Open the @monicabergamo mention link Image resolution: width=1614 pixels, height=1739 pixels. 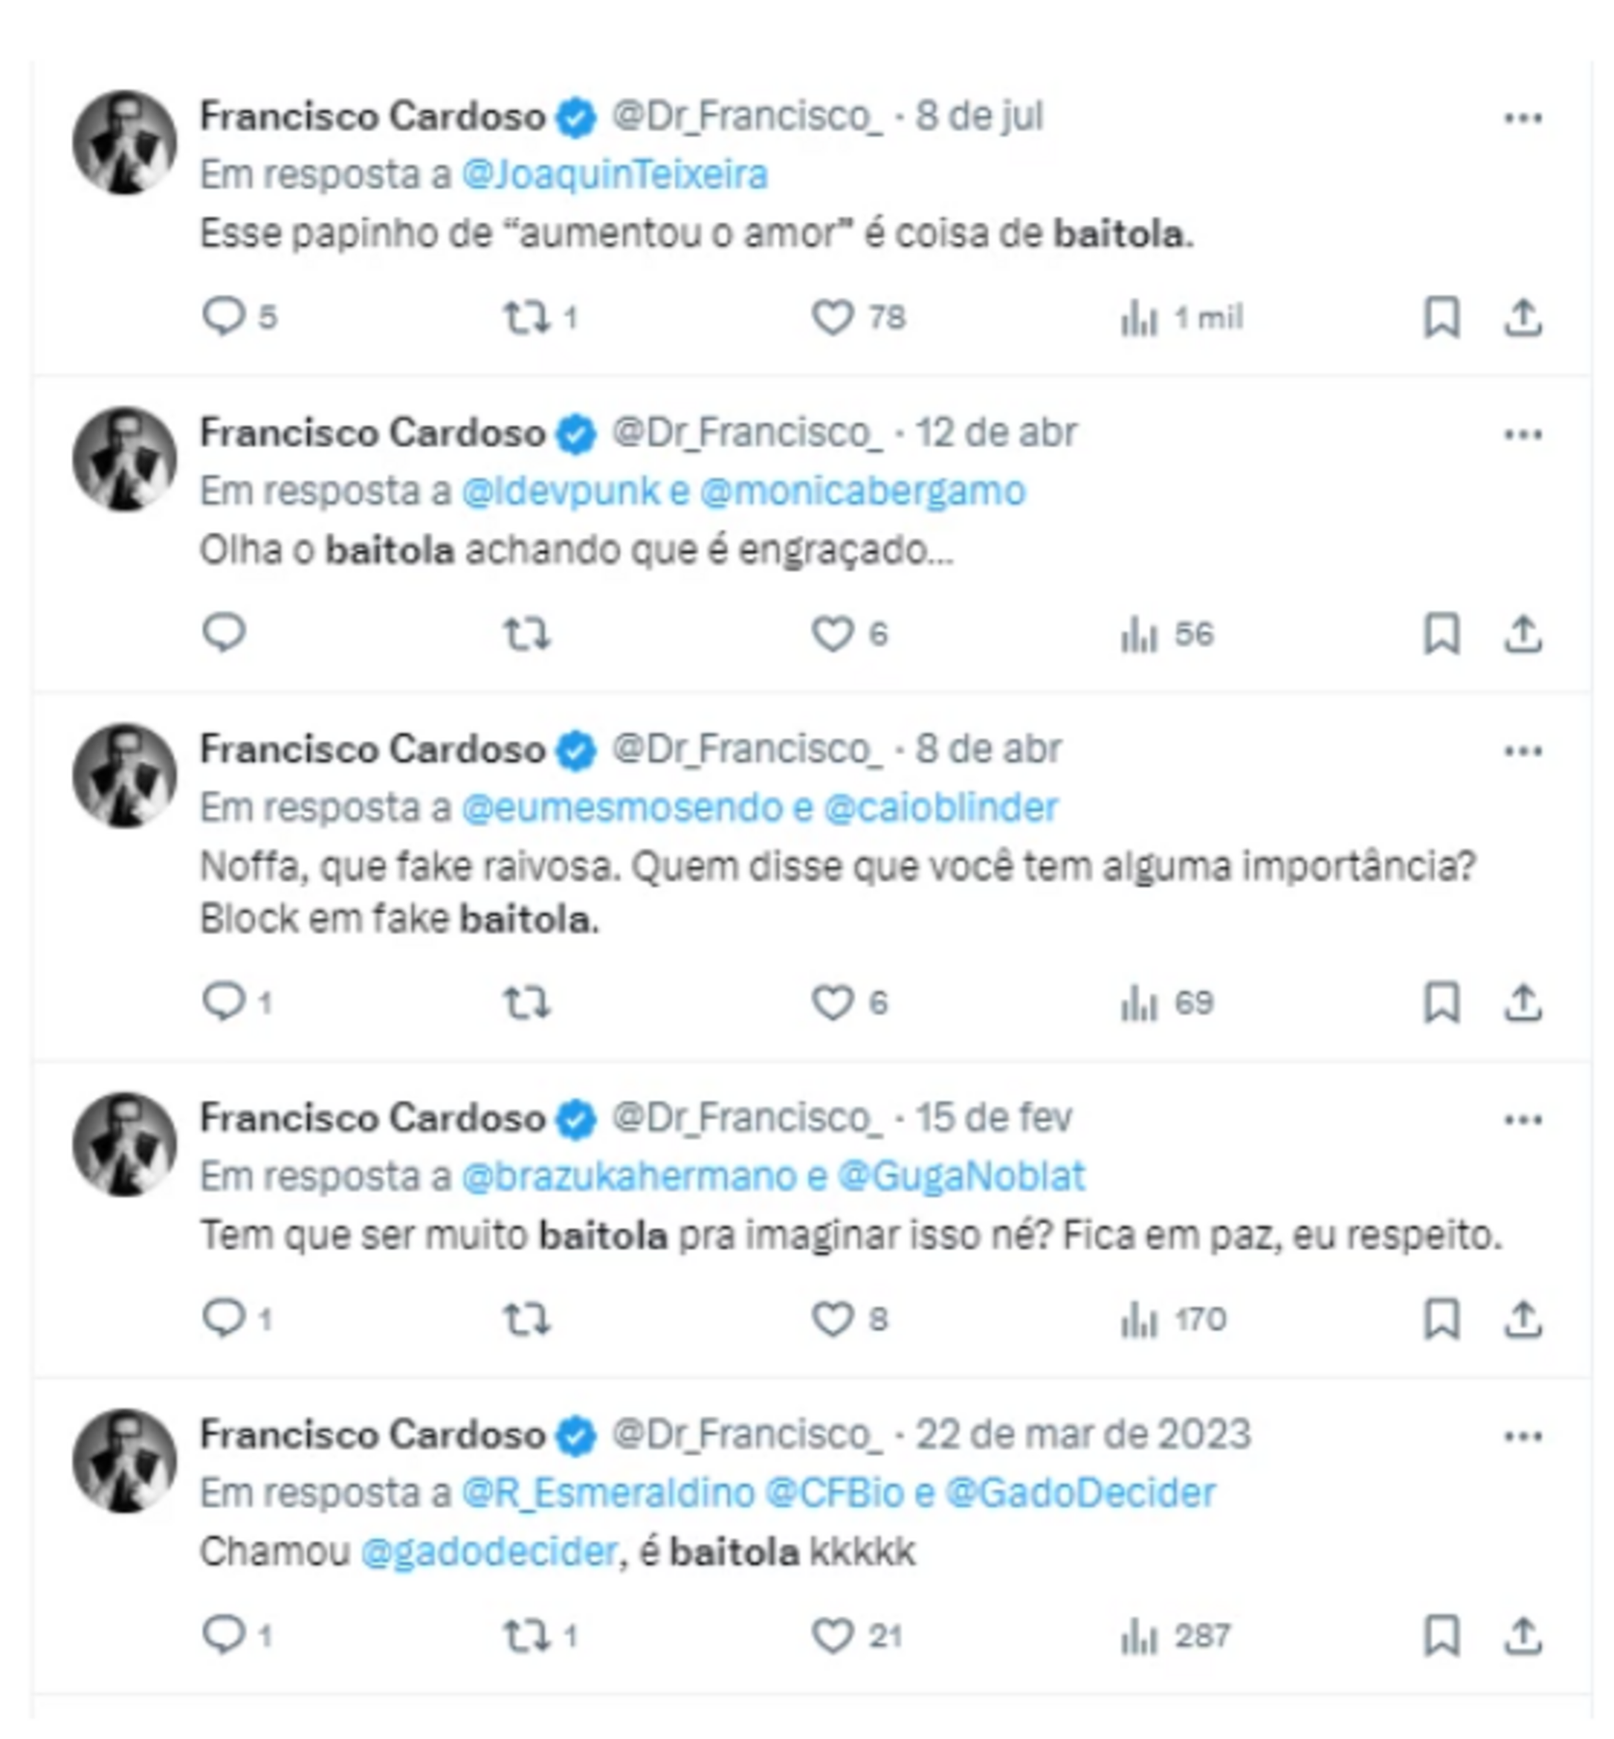[x=862, y=491]
